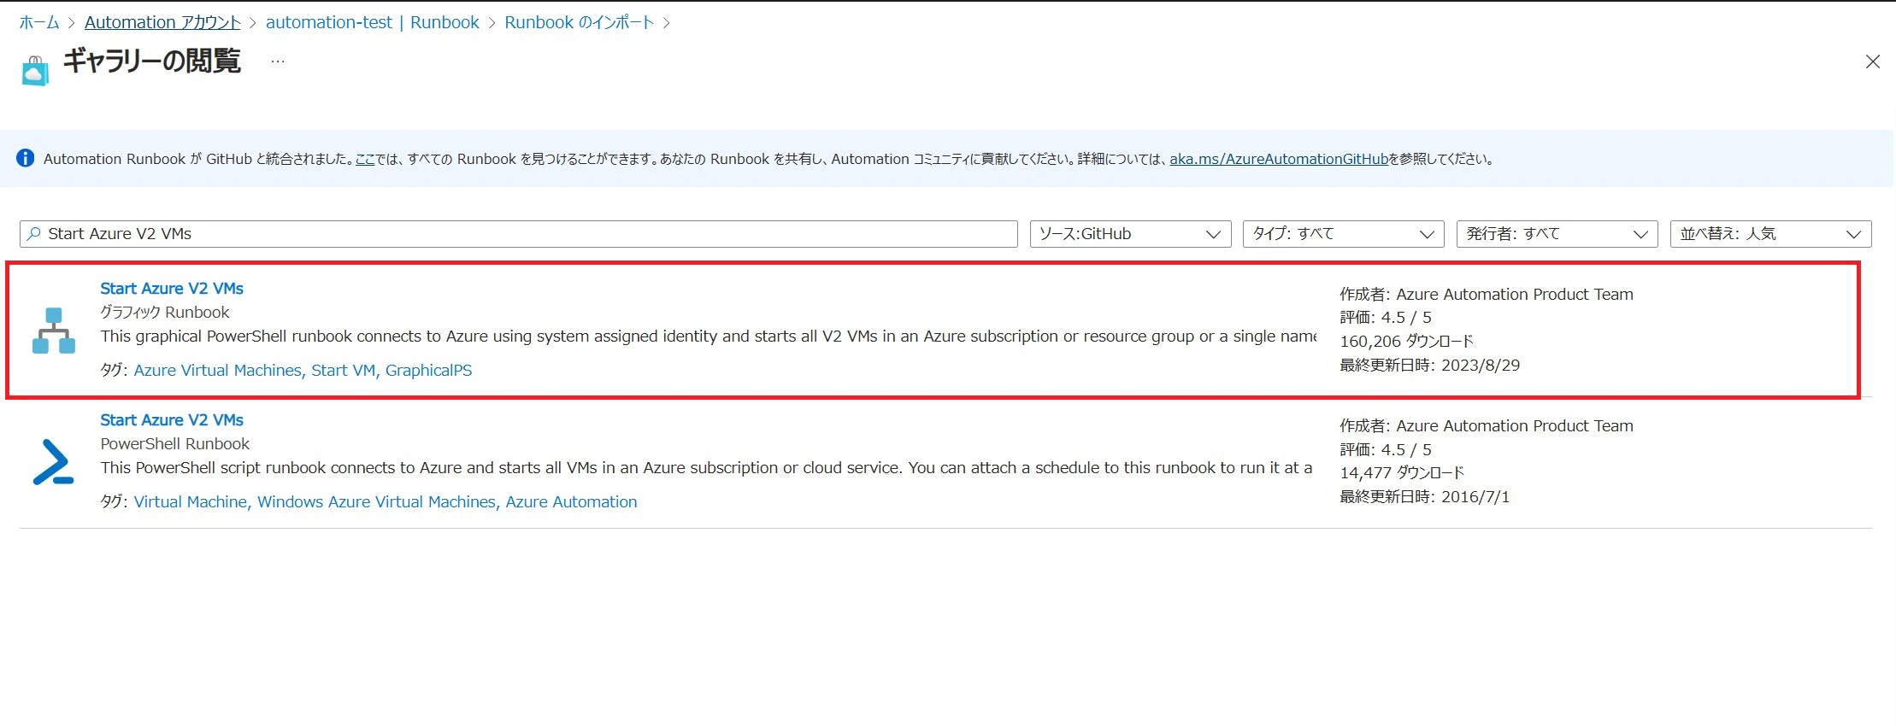The width and height of the screenshot is (1896, 726).
Task: Click the 最終更新日時: 2016/7/1 date
Action: click(x=1425, y=497)
